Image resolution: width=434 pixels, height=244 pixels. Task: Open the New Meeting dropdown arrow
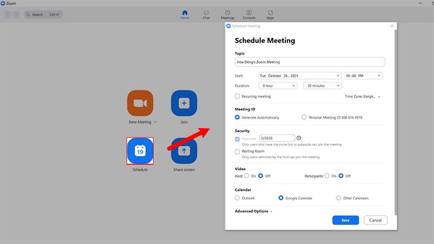point(155,123)
